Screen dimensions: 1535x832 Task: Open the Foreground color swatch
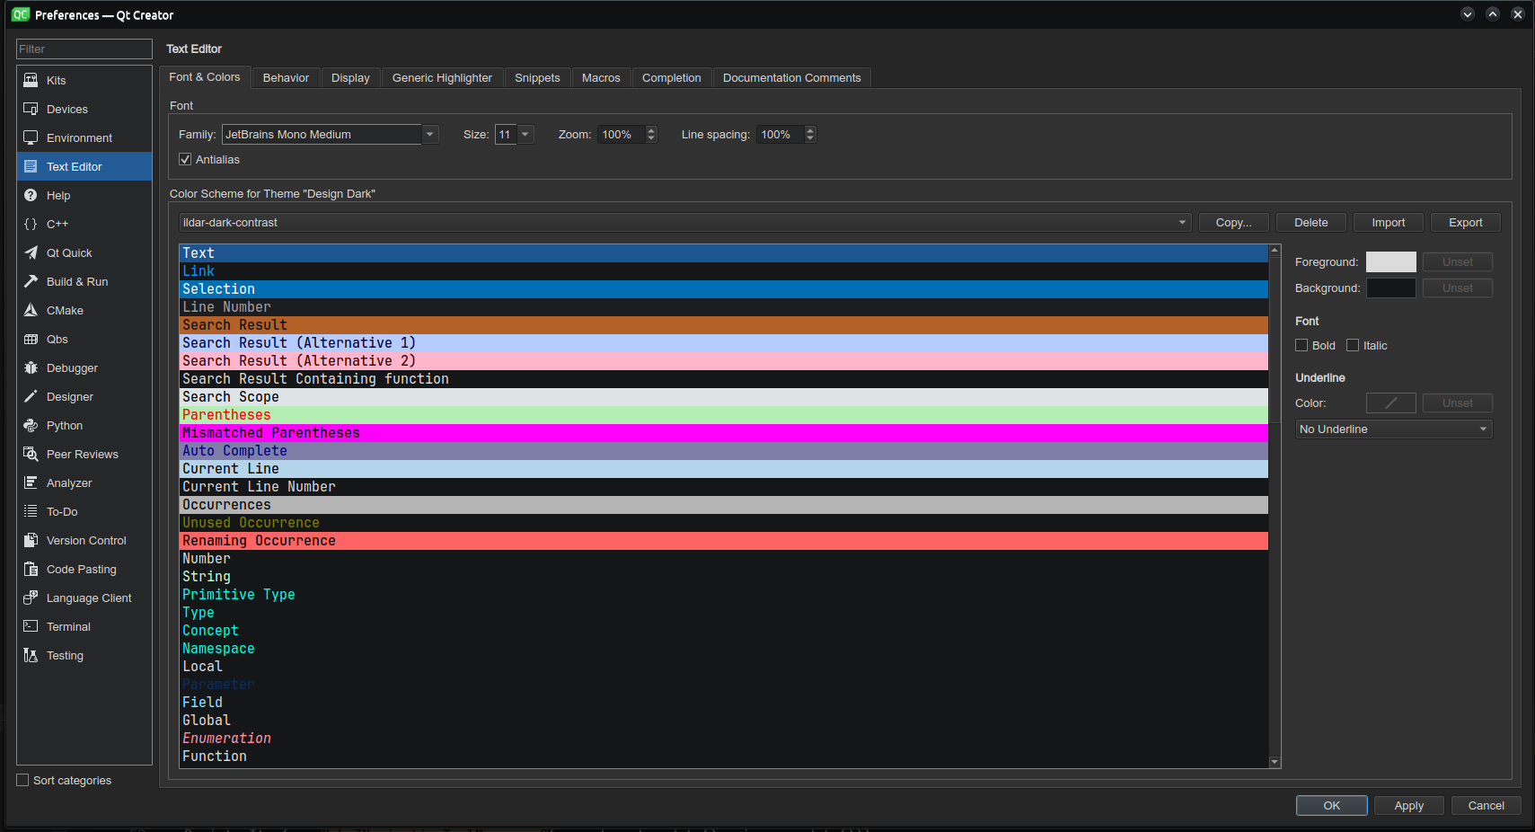click(1390, 261)
